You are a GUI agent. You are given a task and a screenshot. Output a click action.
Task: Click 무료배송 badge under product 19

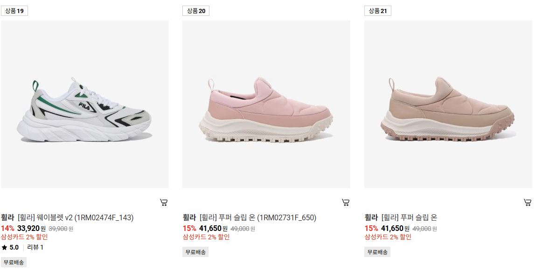point(14,263)
